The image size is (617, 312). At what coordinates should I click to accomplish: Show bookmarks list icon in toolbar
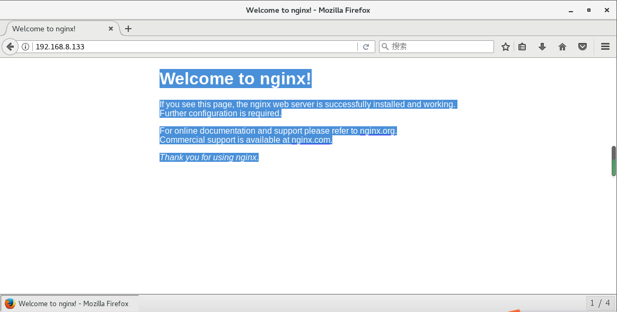(x=522, y=47)
